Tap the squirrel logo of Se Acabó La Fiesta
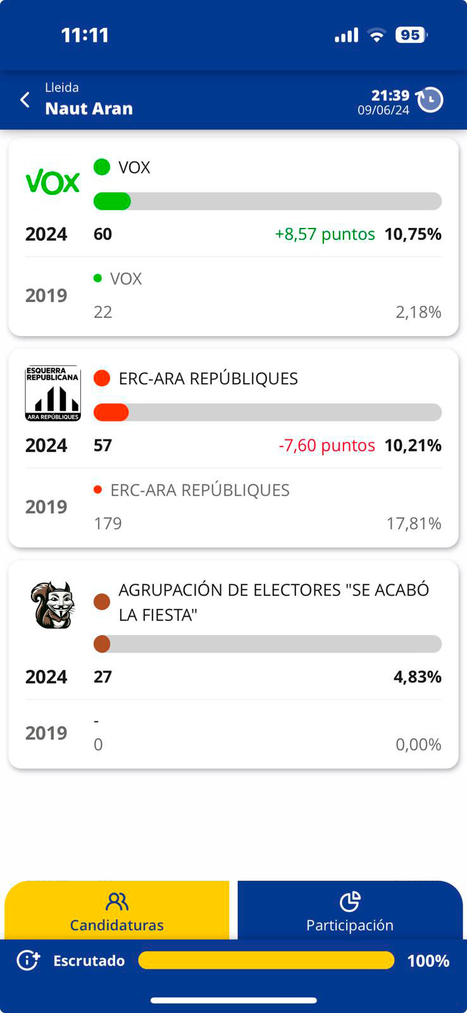 pyautogui.click(x=53, y=605)
